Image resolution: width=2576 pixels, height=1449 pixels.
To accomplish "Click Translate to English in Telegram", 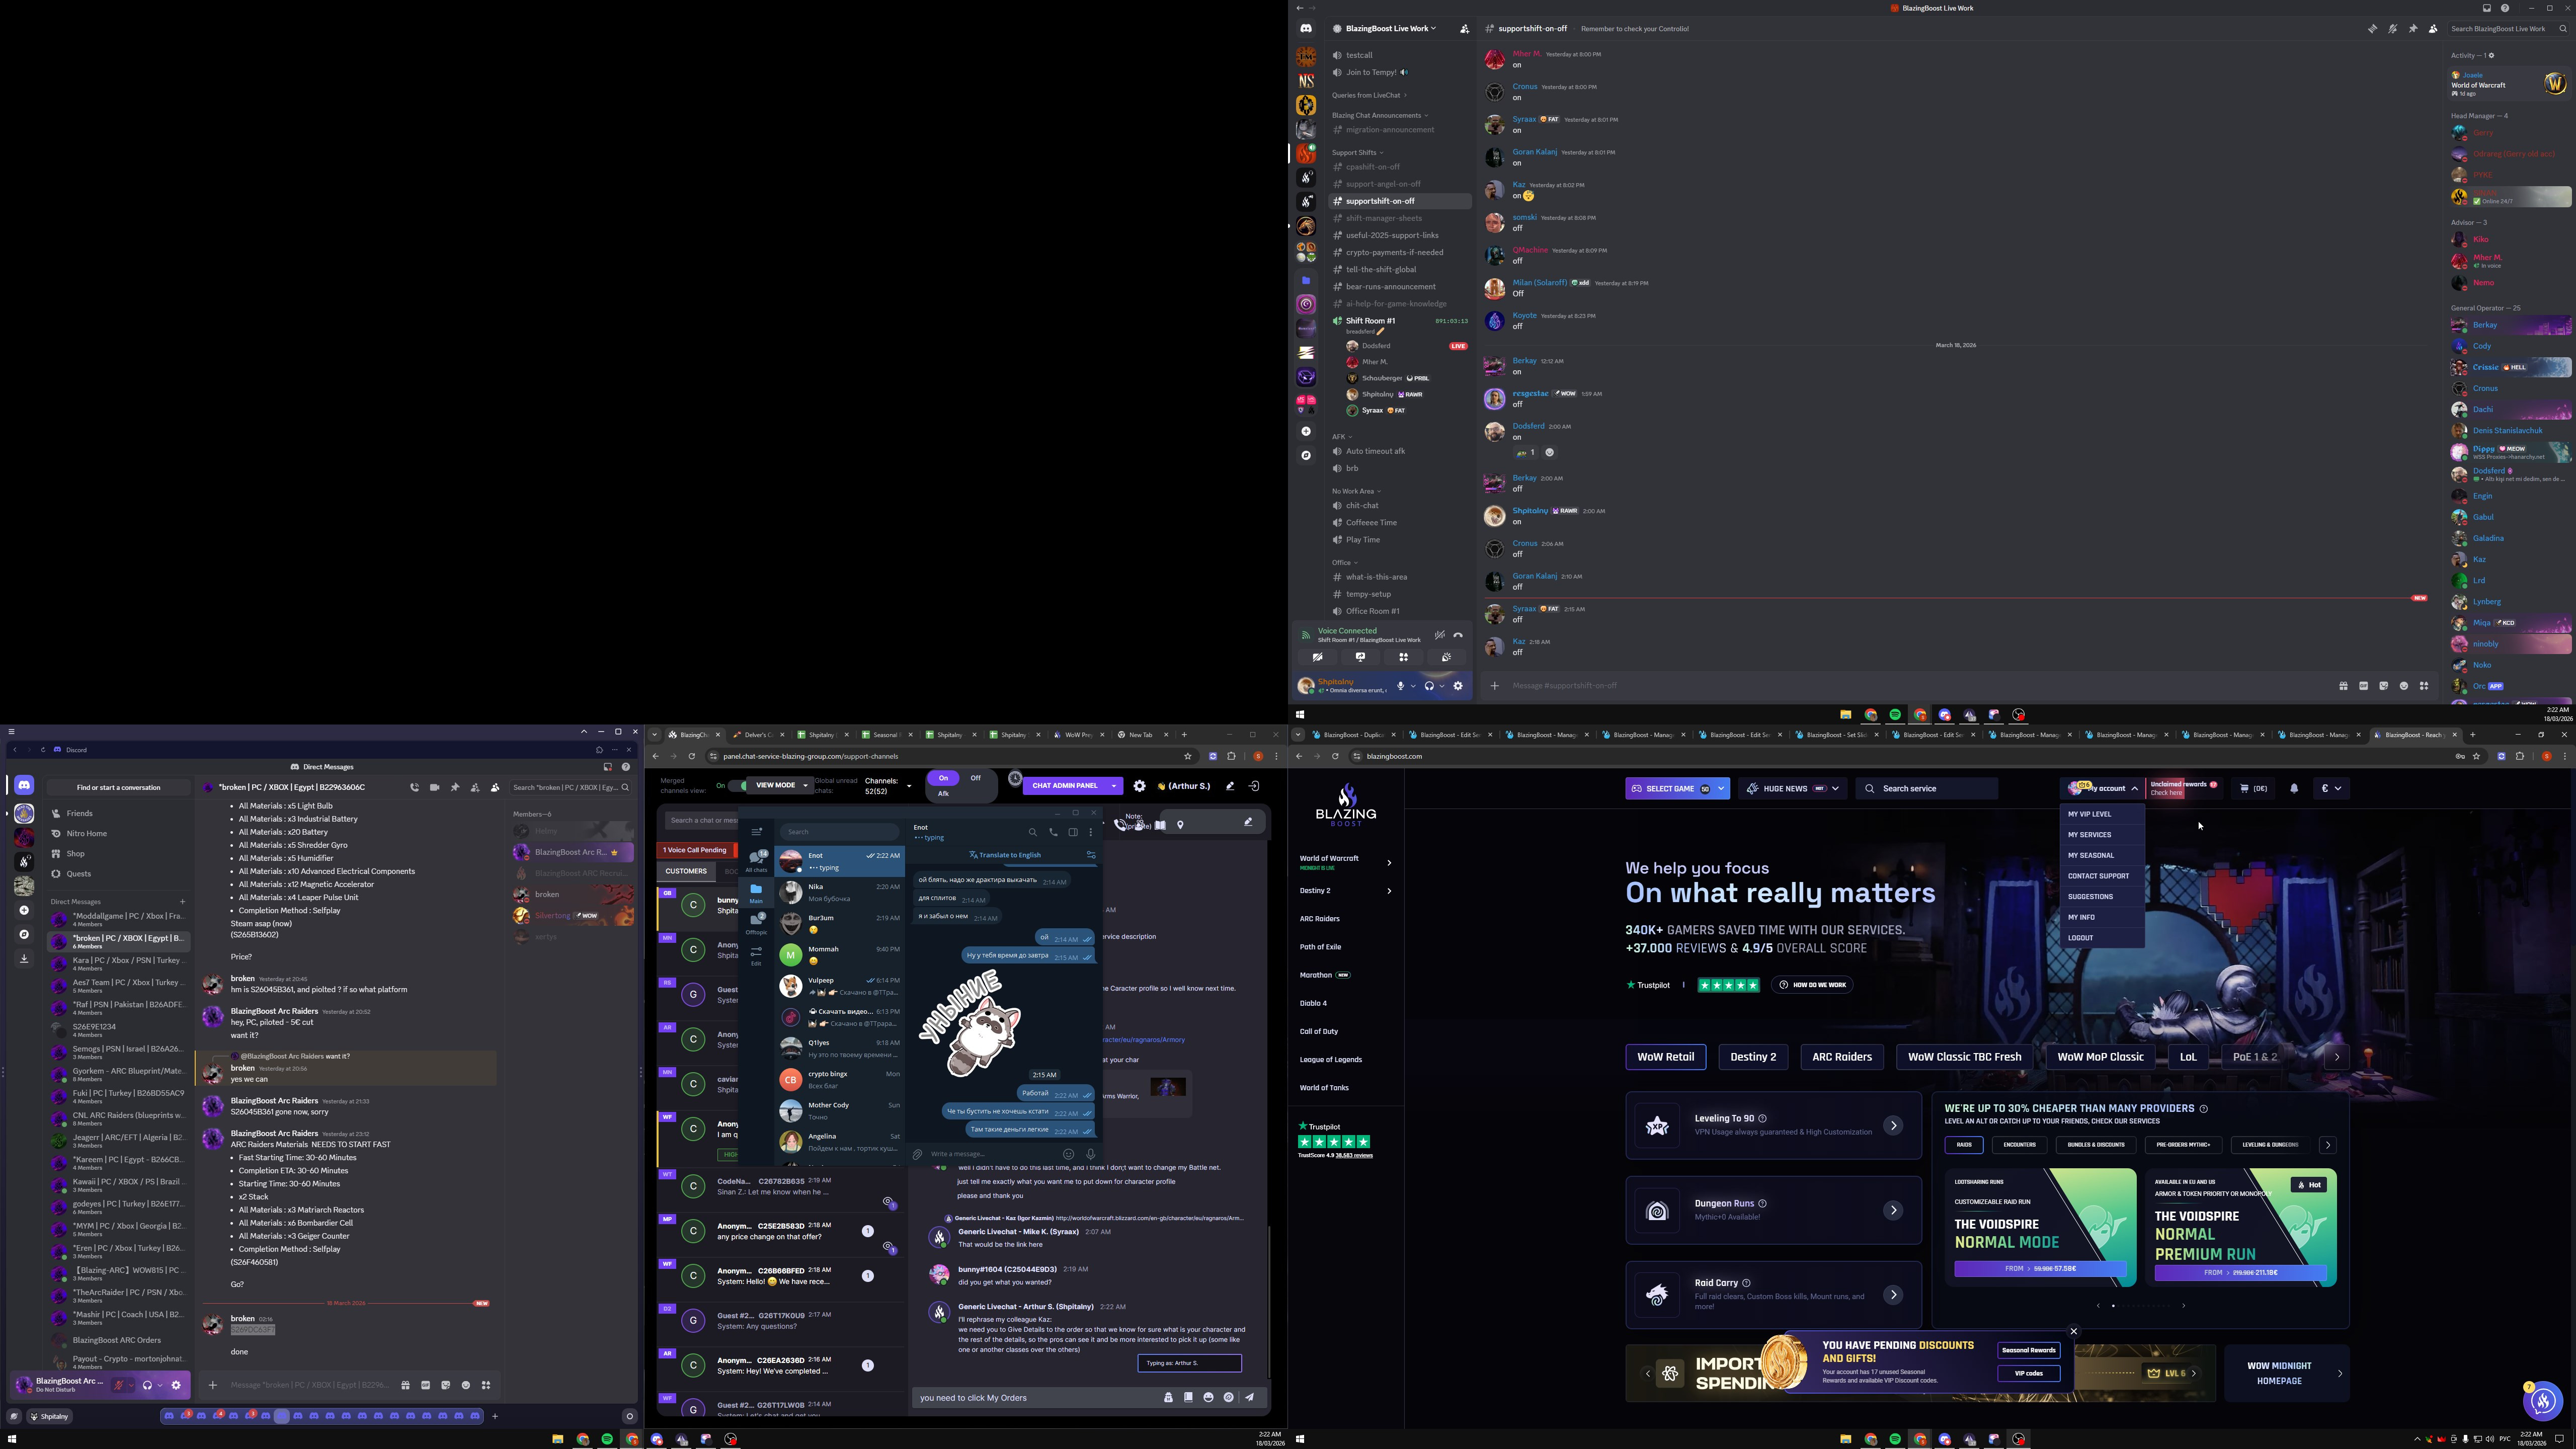I will tap(1005, 856).
